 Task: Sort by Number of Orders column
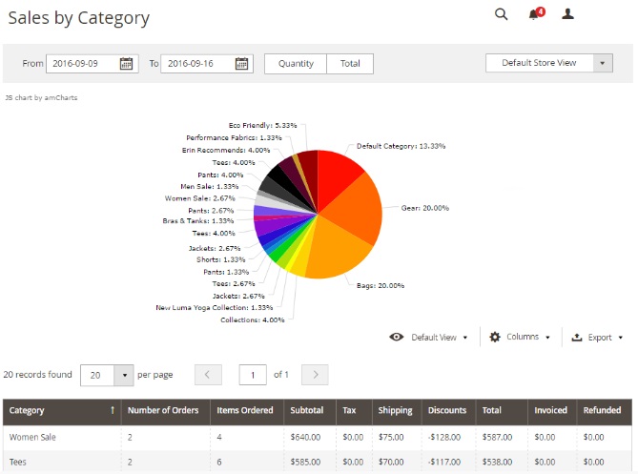[x=161, y=411]
